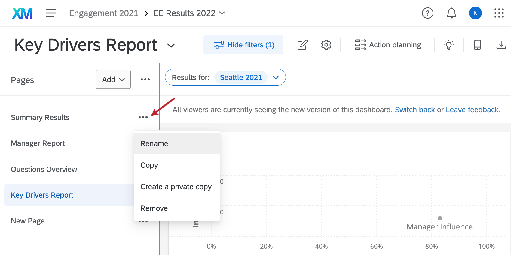Select Create a private copy option
This screenshot has height=255, width=511.
click(176, 187)
